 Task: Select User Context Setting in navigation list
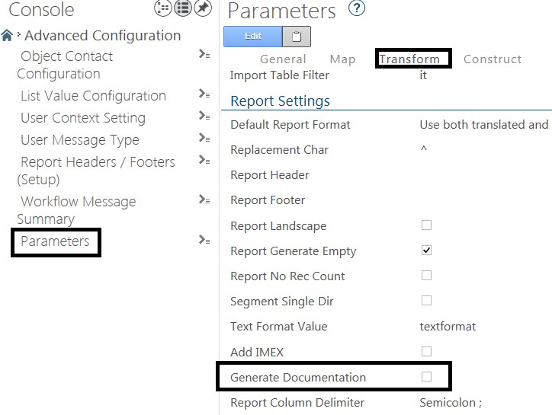point(83,118)
